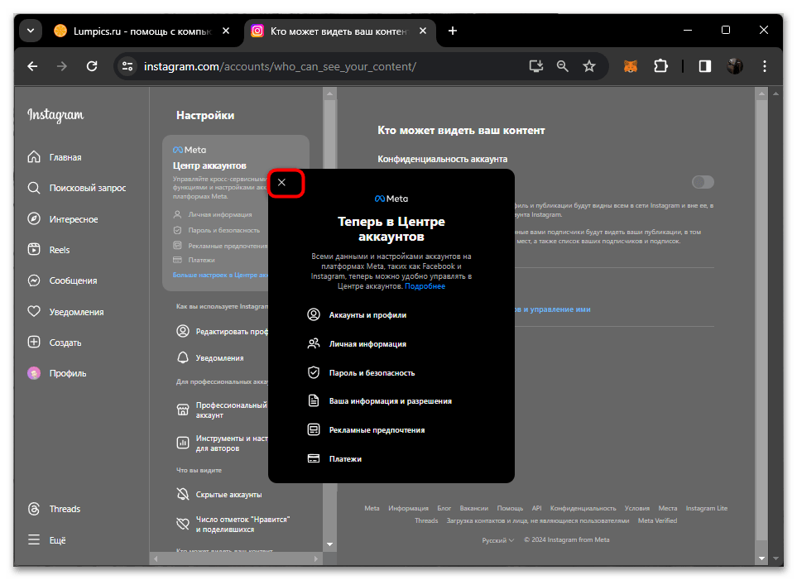Screen dimensions: 797x580
Task: Click the Instagram logo
Action: click(x=55, y=115)
